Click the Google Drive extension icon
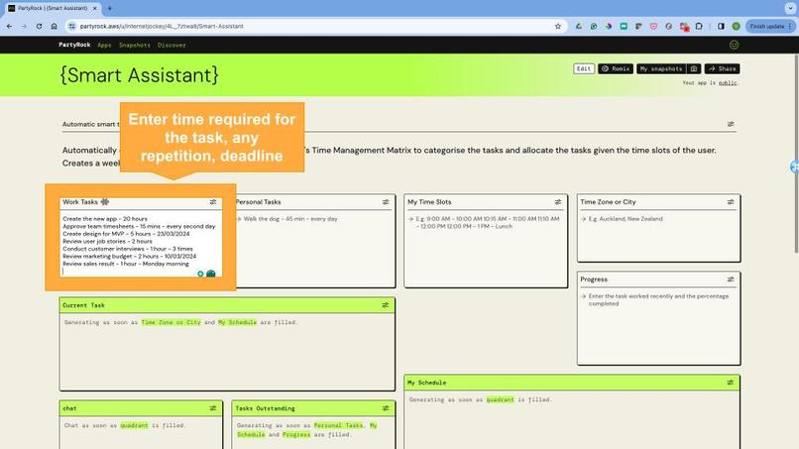The image size is (799, 449). 578,26
